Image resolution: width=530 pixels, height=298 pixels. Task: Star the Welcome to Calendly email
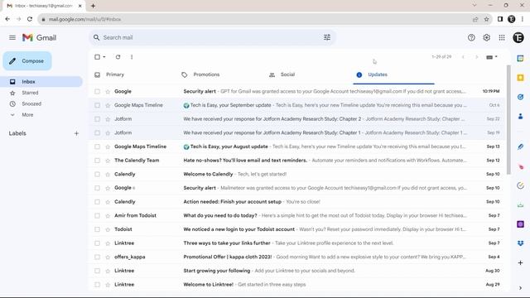coord(108,174)
